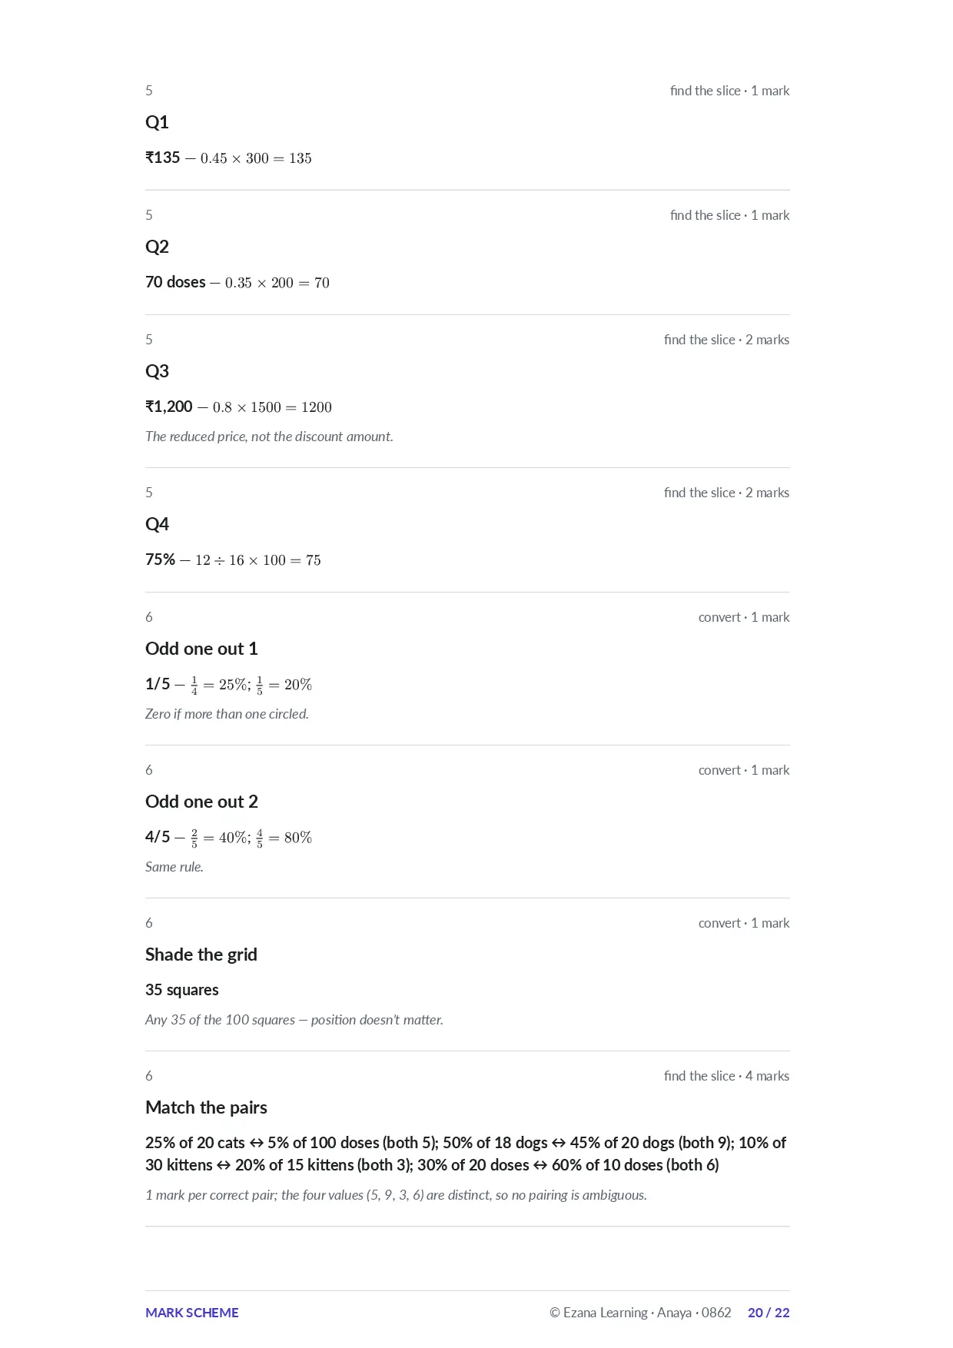Screen dimensions: 953x1348
Task: Select the 35 squares answer
Action: [182, 990]
